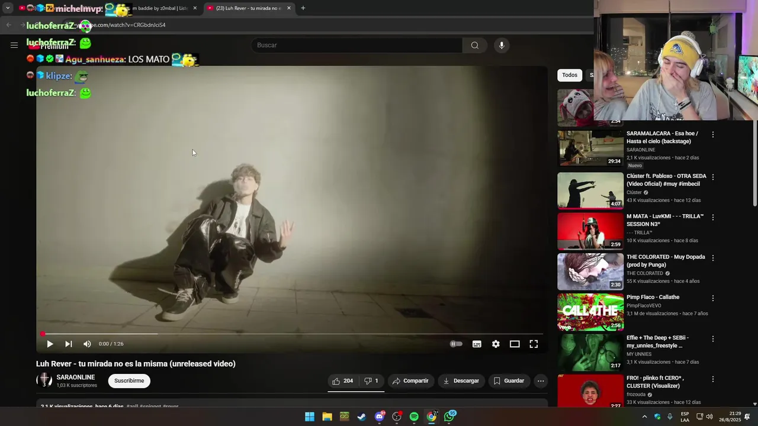The height and width of the screenshot is (426, 758).
Task: Select the Todos filter chip
Action: tap(570, 75)
